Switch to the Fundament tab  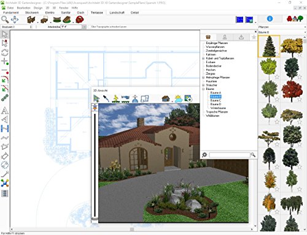point(10,13)
